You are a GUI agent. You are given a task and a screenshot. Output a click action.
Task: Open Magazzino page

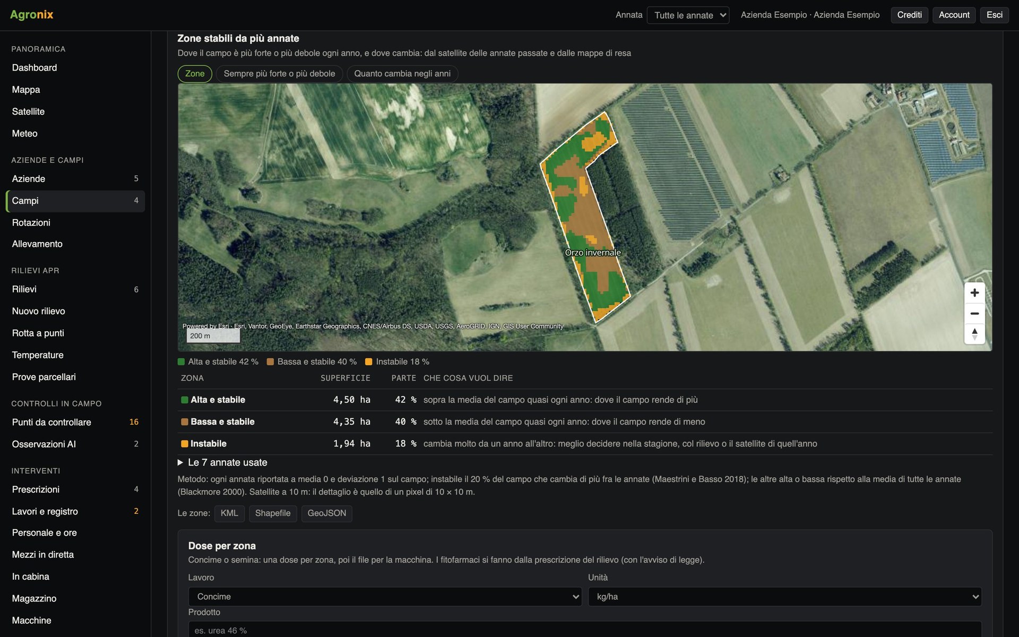[75, 598]
